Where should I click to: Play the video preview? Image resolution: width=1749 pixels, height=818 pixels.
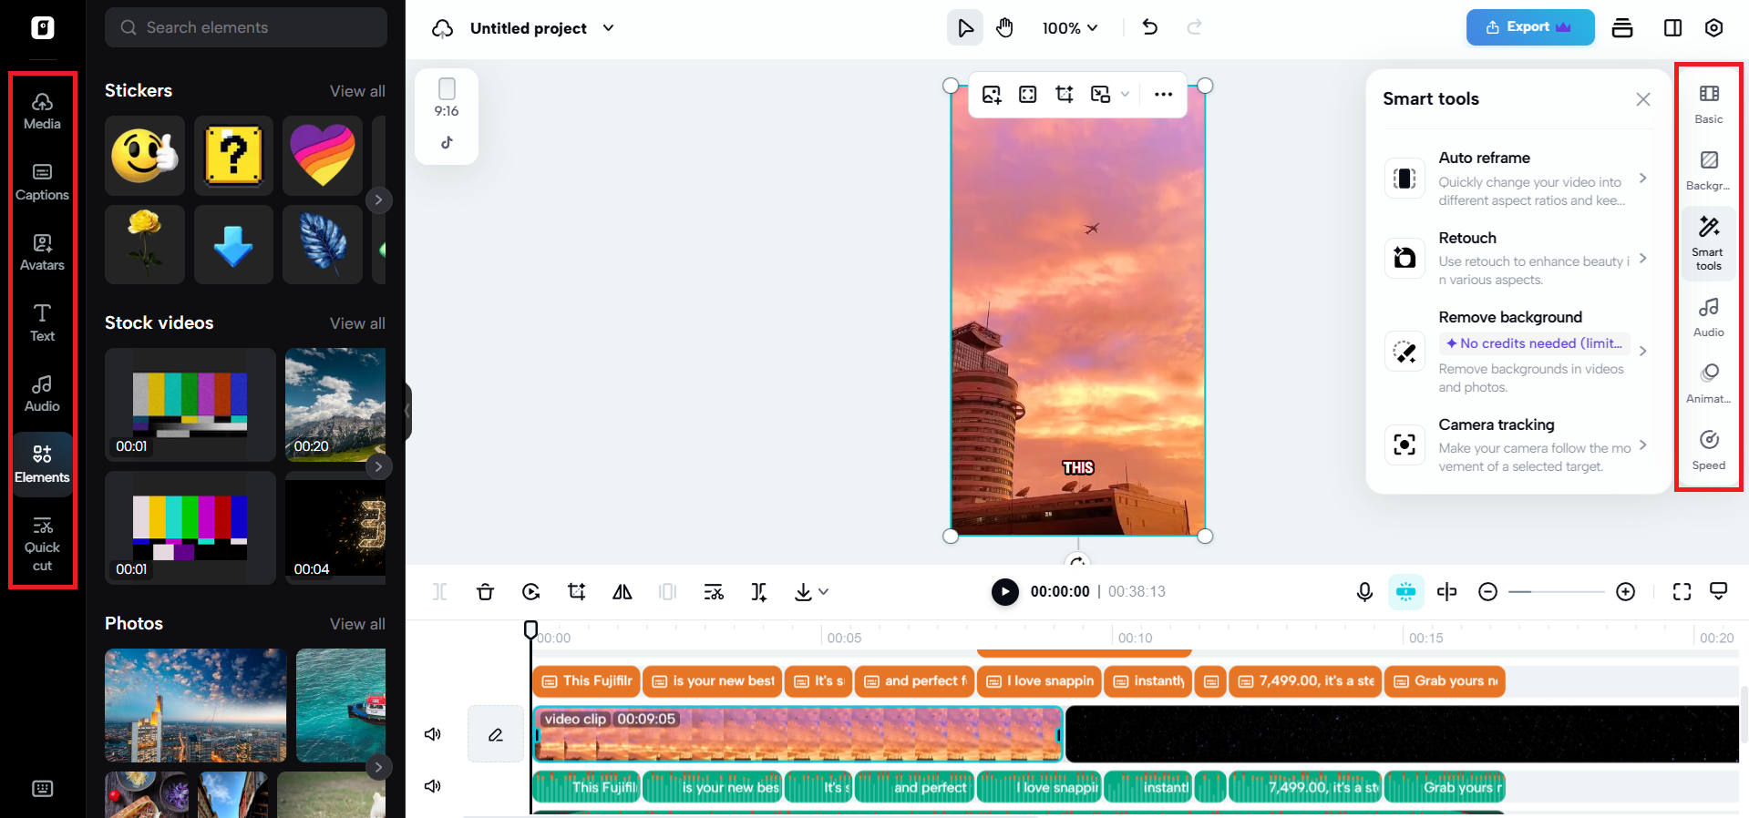(1005, 592)
